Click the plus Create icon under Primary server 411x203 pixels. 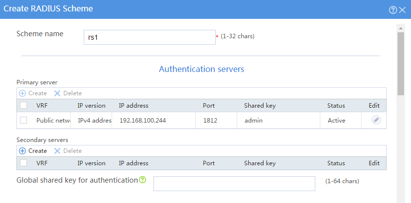(22, 93)
